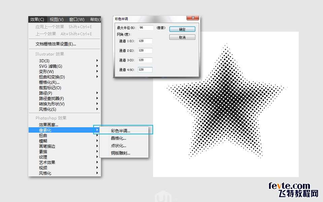323x202 pixels.
Task: Click the 通道 1 value field
Action: pyautogui.click(x=145, y=41)
